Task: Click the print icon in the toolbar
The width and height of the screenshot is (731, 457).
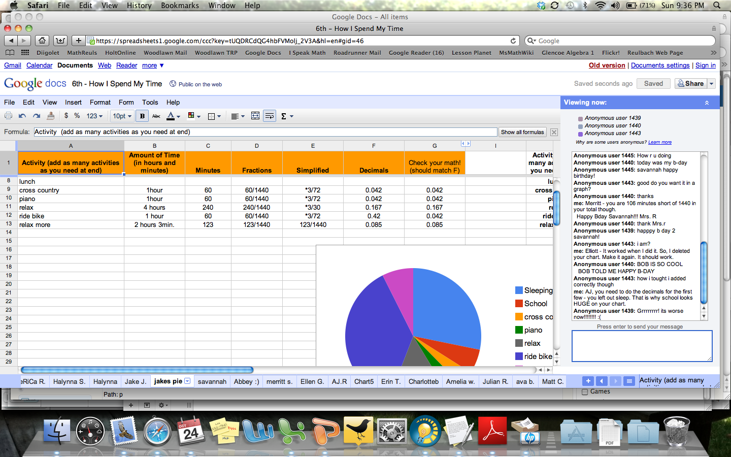Action: pyautogui.click(x=8, y=116)
